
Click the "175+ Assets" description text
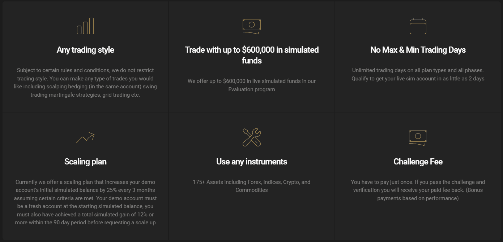pos(252,186)
